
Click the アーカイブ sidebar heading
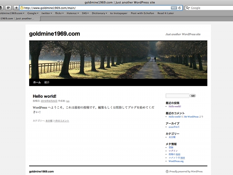click(x=172, y=124)
